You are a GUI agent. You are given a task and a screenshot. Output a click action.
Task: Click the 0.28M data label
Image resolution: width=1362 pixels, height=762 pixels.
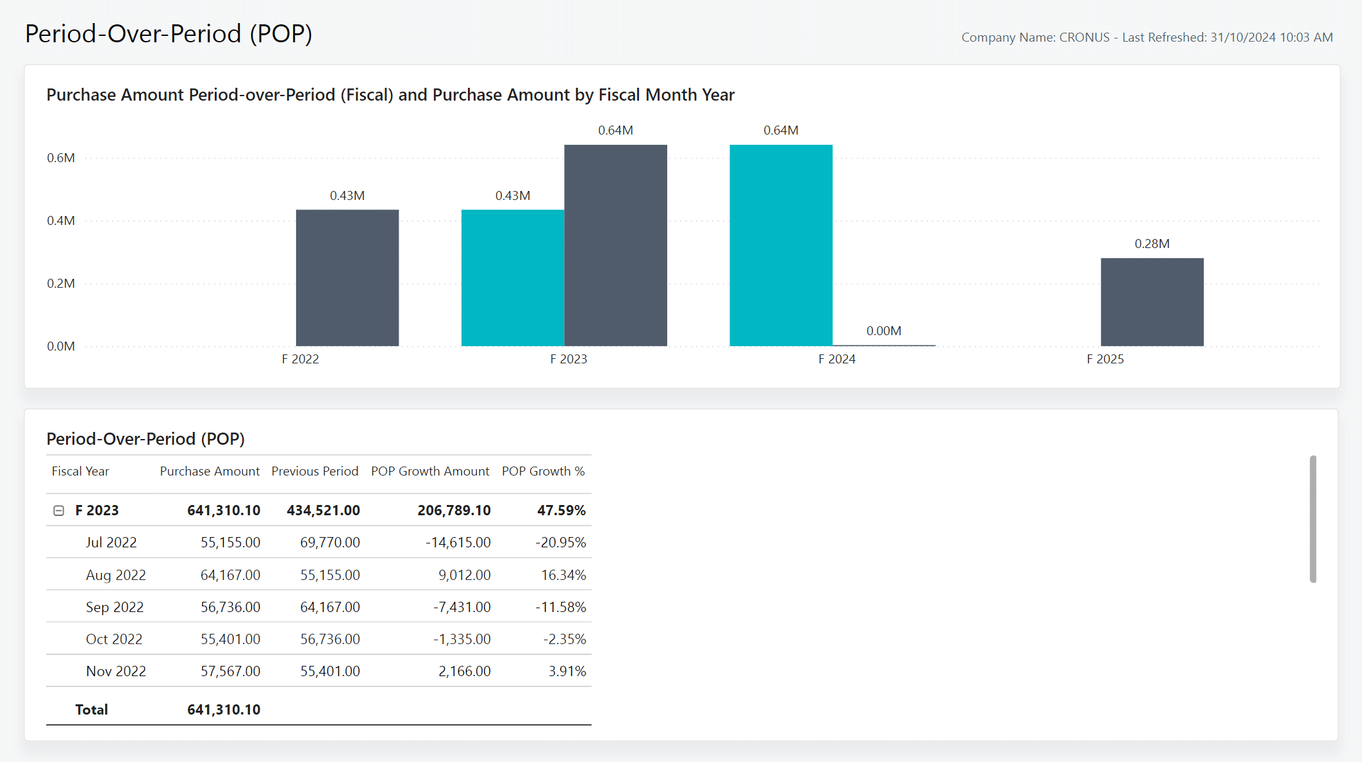coord(1152,244)
